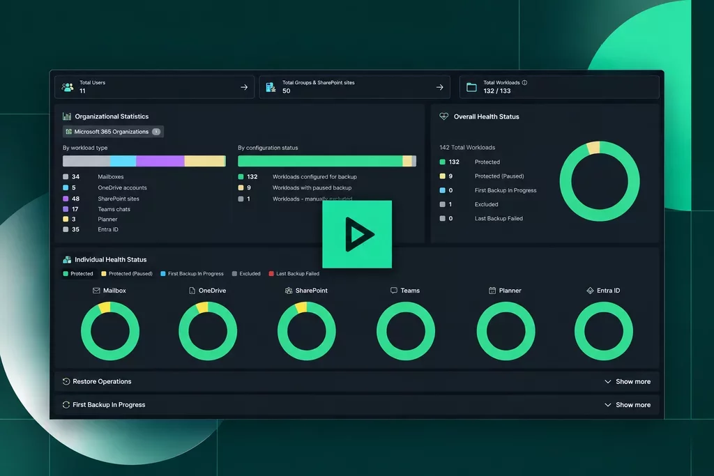This screenshot has width=714, height=476.
Task: Click the First Backup In Progress sync icon
Action: point(66,404)
